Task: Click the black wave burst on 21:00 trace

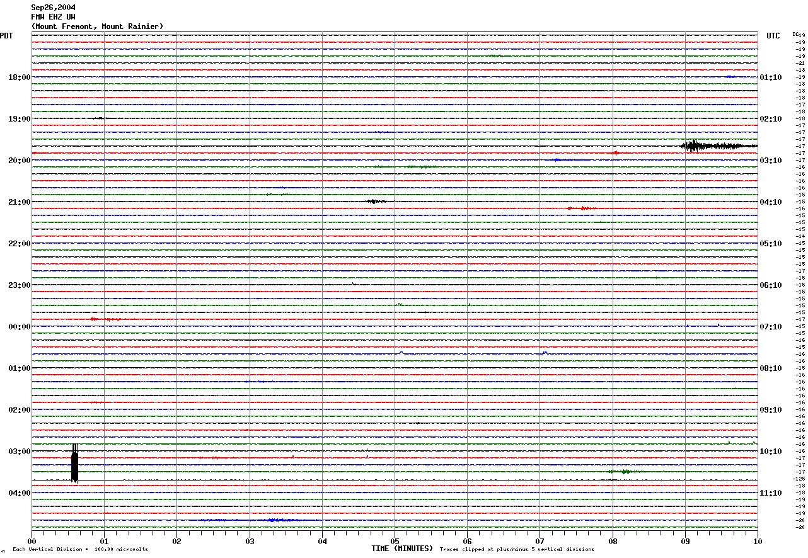Action: click(x=376, y=202)
